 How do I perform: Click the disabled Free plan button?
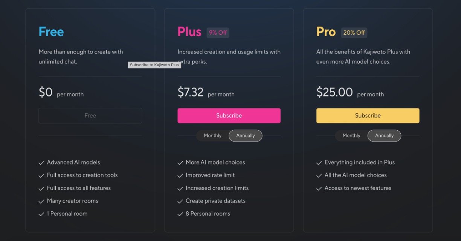tap(90, 116)
